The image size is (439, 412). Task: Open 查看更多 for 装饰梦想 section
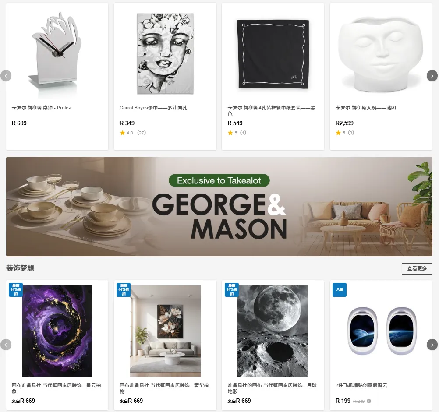(x=417, y=268)
